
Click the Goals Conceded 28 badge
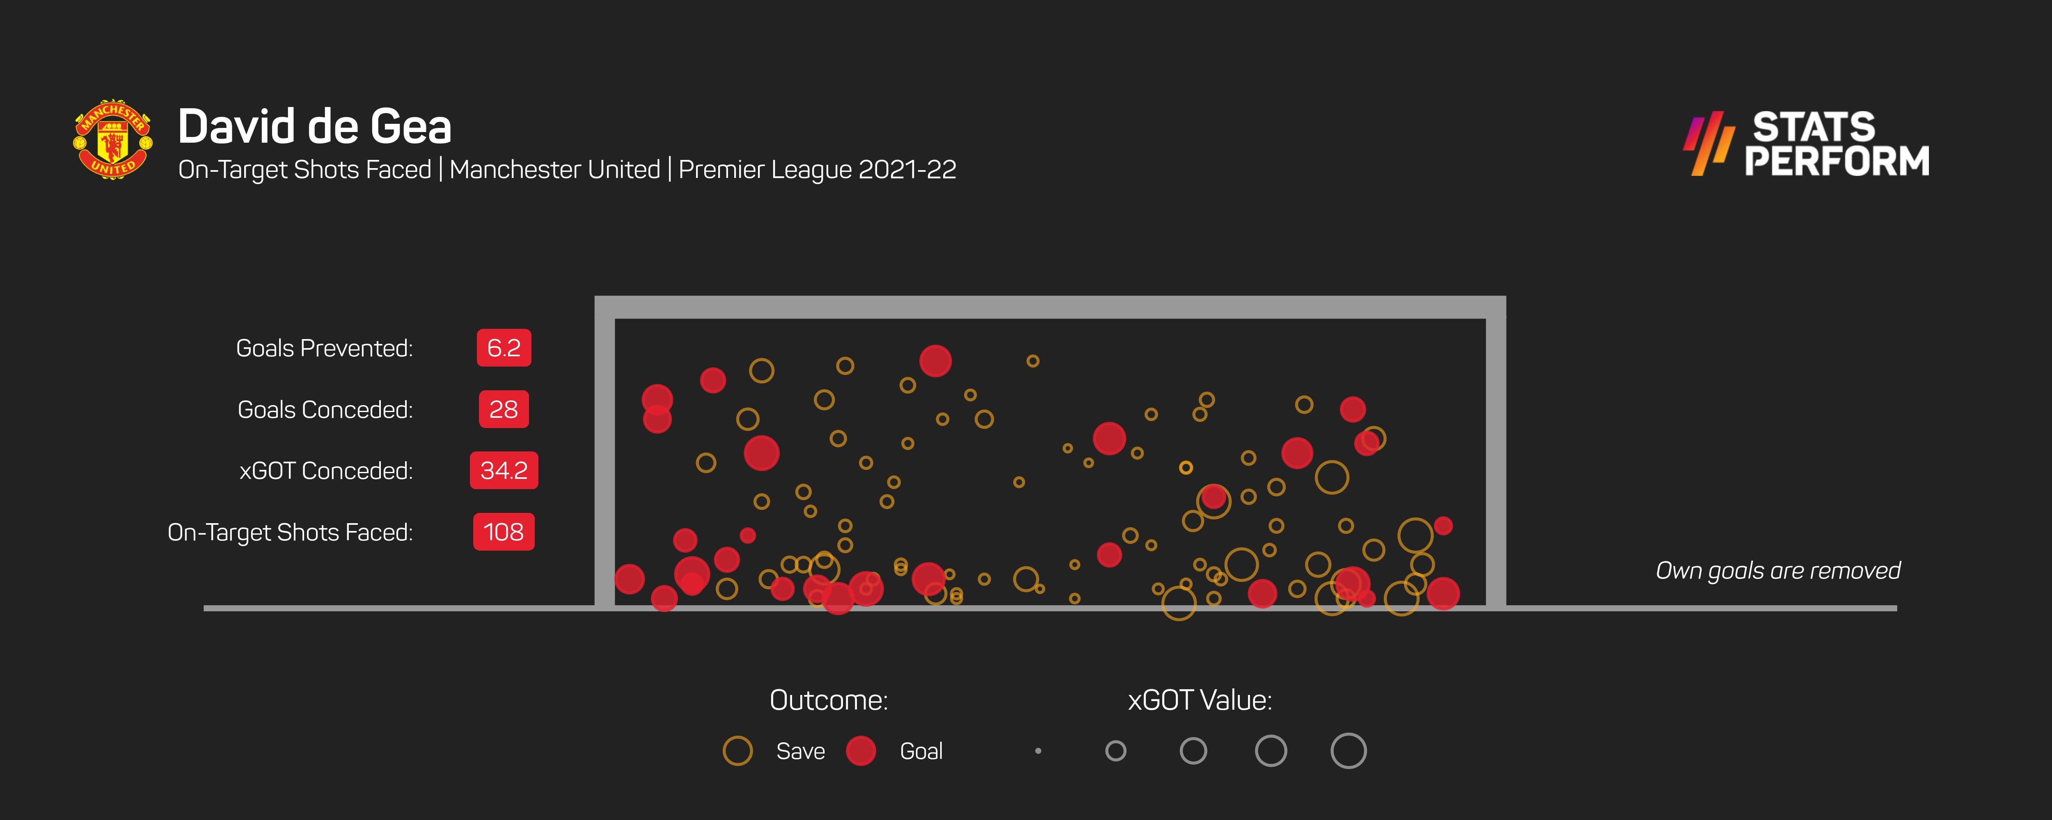tap(504, 409)
